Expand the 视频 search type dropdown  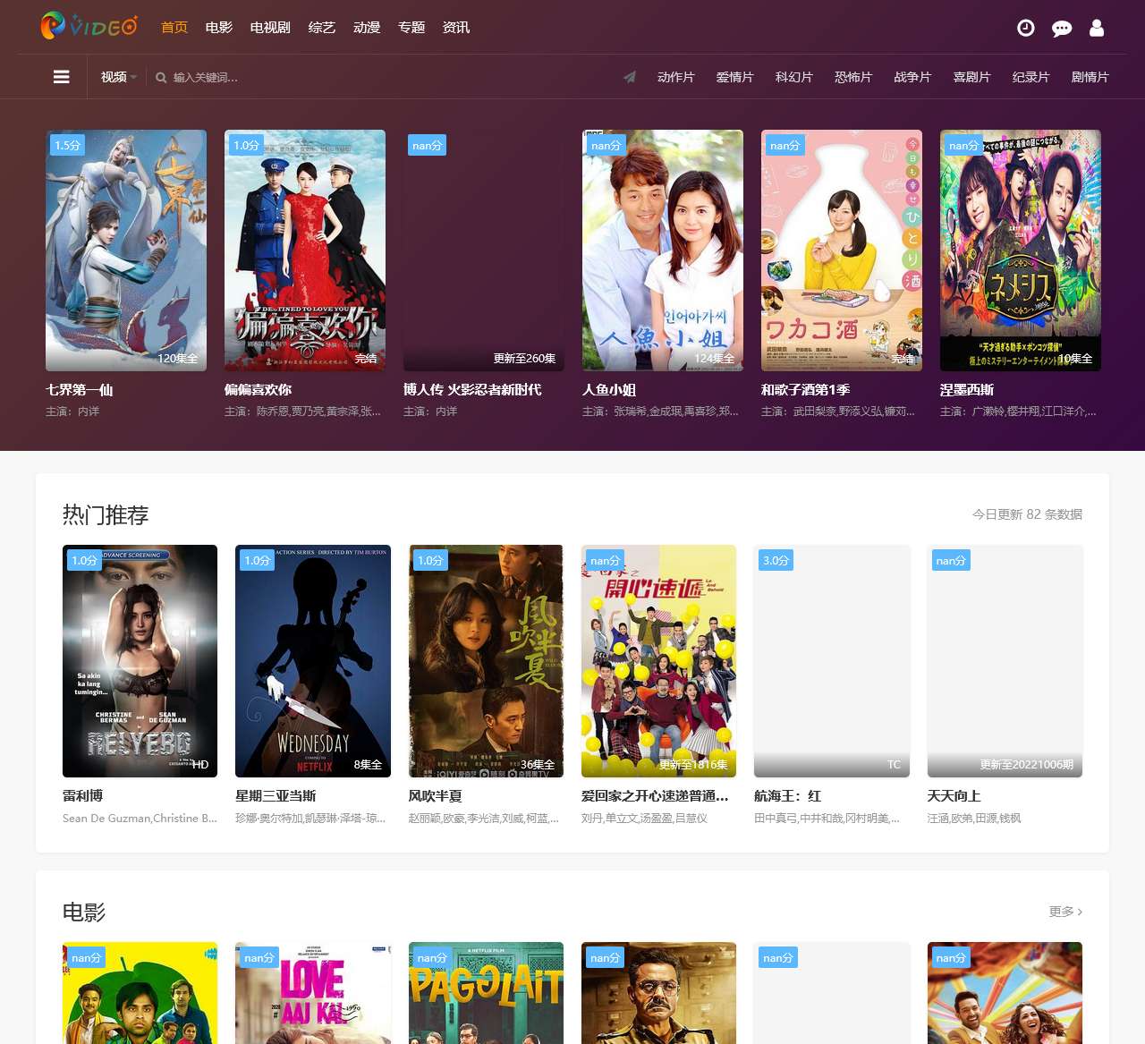(118, 77)
